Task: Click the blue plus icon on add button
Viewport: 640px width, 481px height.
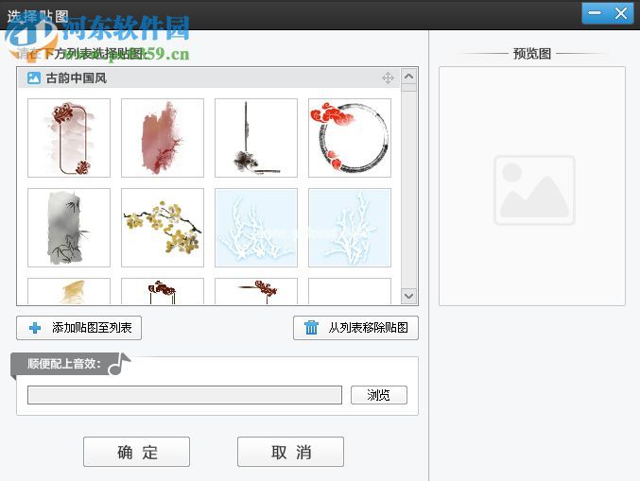Action: click(35, 328)
